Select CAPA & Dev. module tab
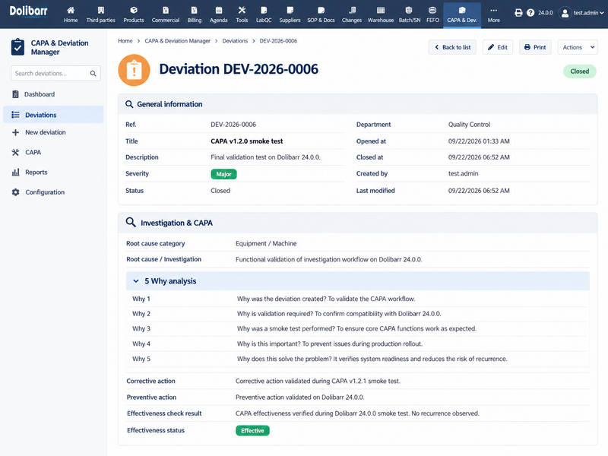Image resolution: width=608 pixels, height=456 pixels. tap(462, 14)
